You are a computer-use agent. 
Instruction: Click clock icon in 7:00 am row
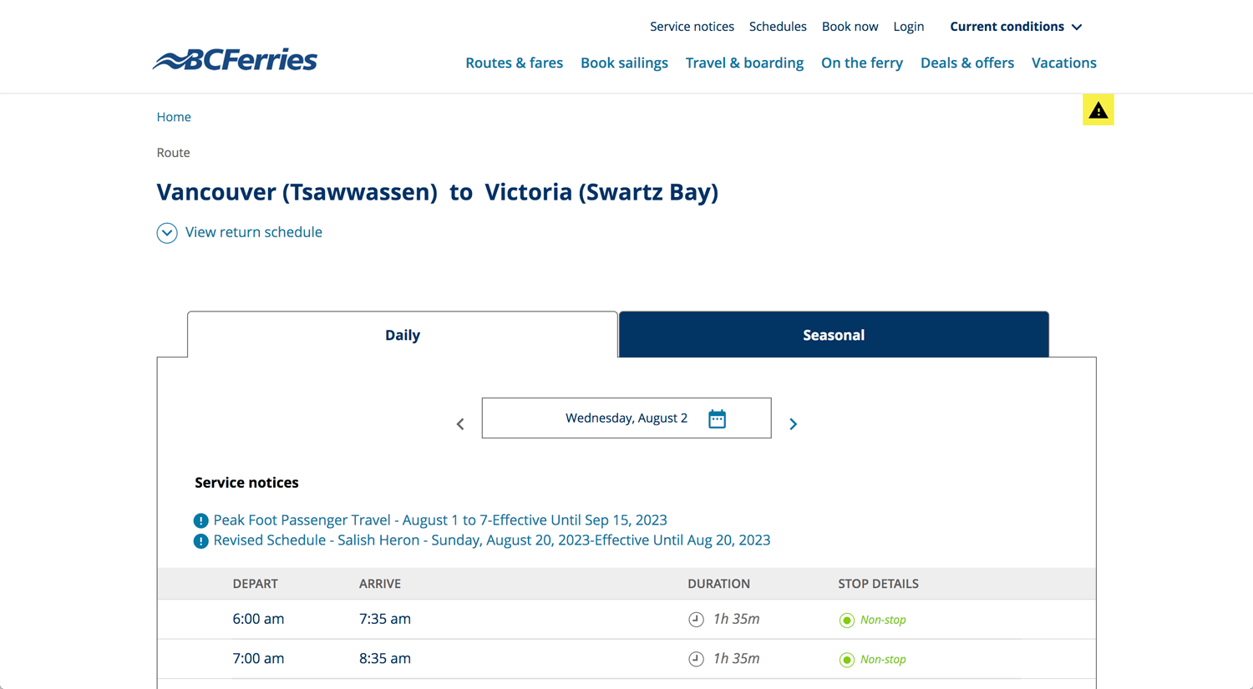pos(696,659)
